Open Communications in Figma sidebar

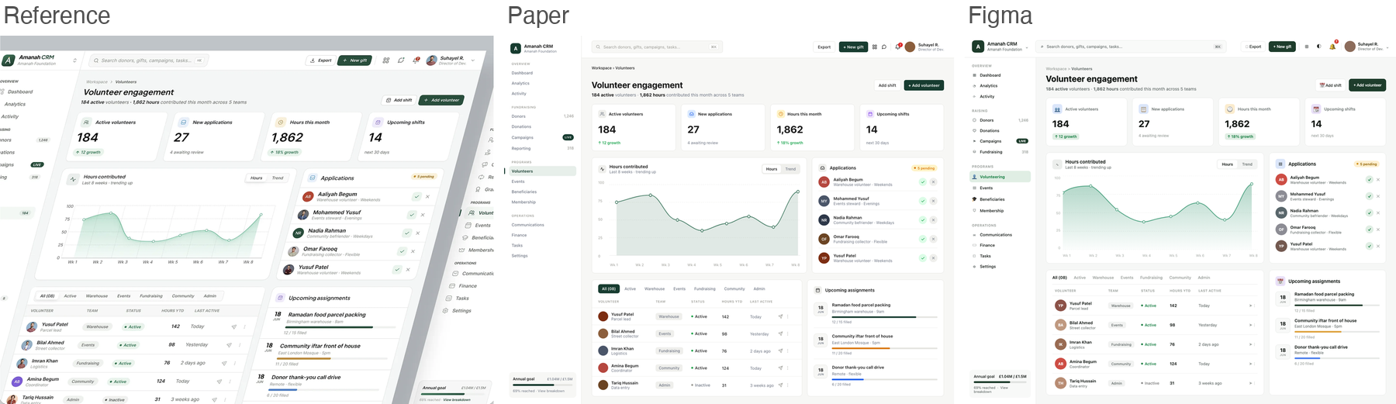pos(996,235)
